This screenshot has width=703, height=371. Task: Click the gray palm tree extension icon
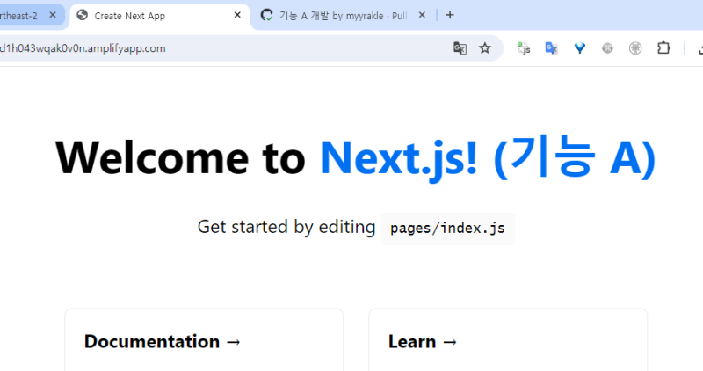(635, 48)
